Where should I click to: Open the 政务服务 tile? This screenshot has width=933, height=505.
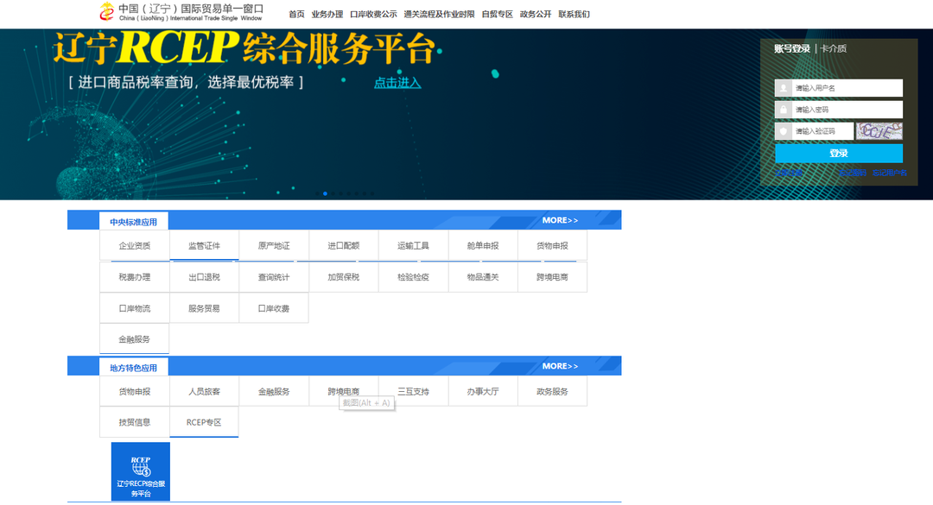click(552, 391)
